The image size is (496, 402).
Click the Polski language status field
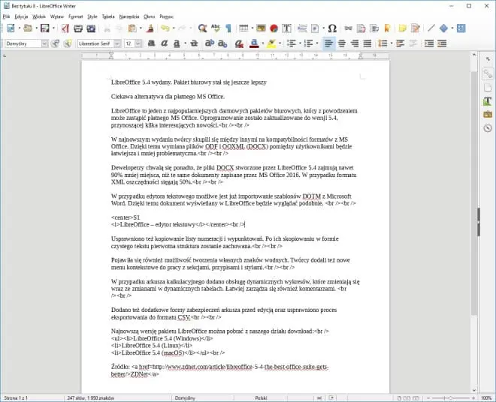[x=261, y=398]
